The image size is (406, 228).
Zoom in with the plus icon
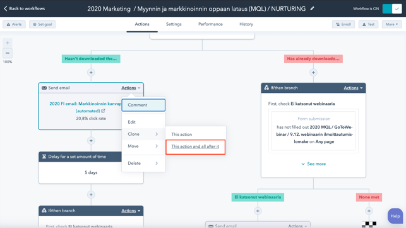point(8,43)
